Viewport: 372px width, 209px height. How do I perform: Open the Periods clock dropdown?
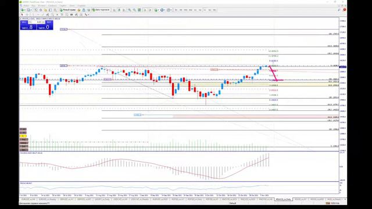(163, 10)
